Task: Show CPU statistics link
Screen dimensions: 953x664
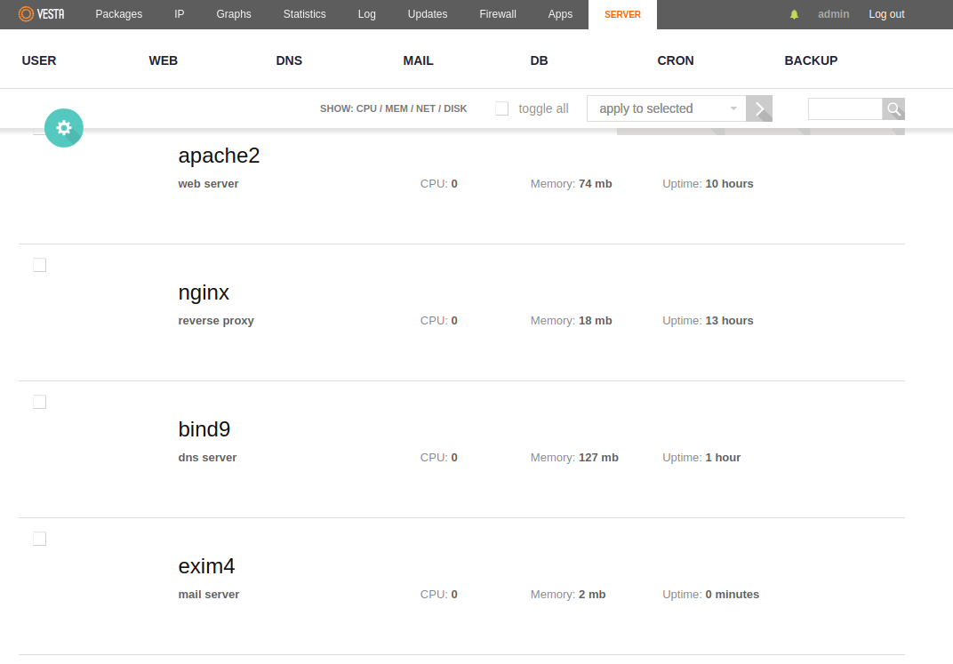Action: pos(366,108)
